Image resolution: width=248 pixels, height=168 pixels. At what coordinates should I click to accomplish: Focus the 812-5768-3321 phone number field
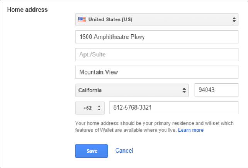tap(174, 108)
